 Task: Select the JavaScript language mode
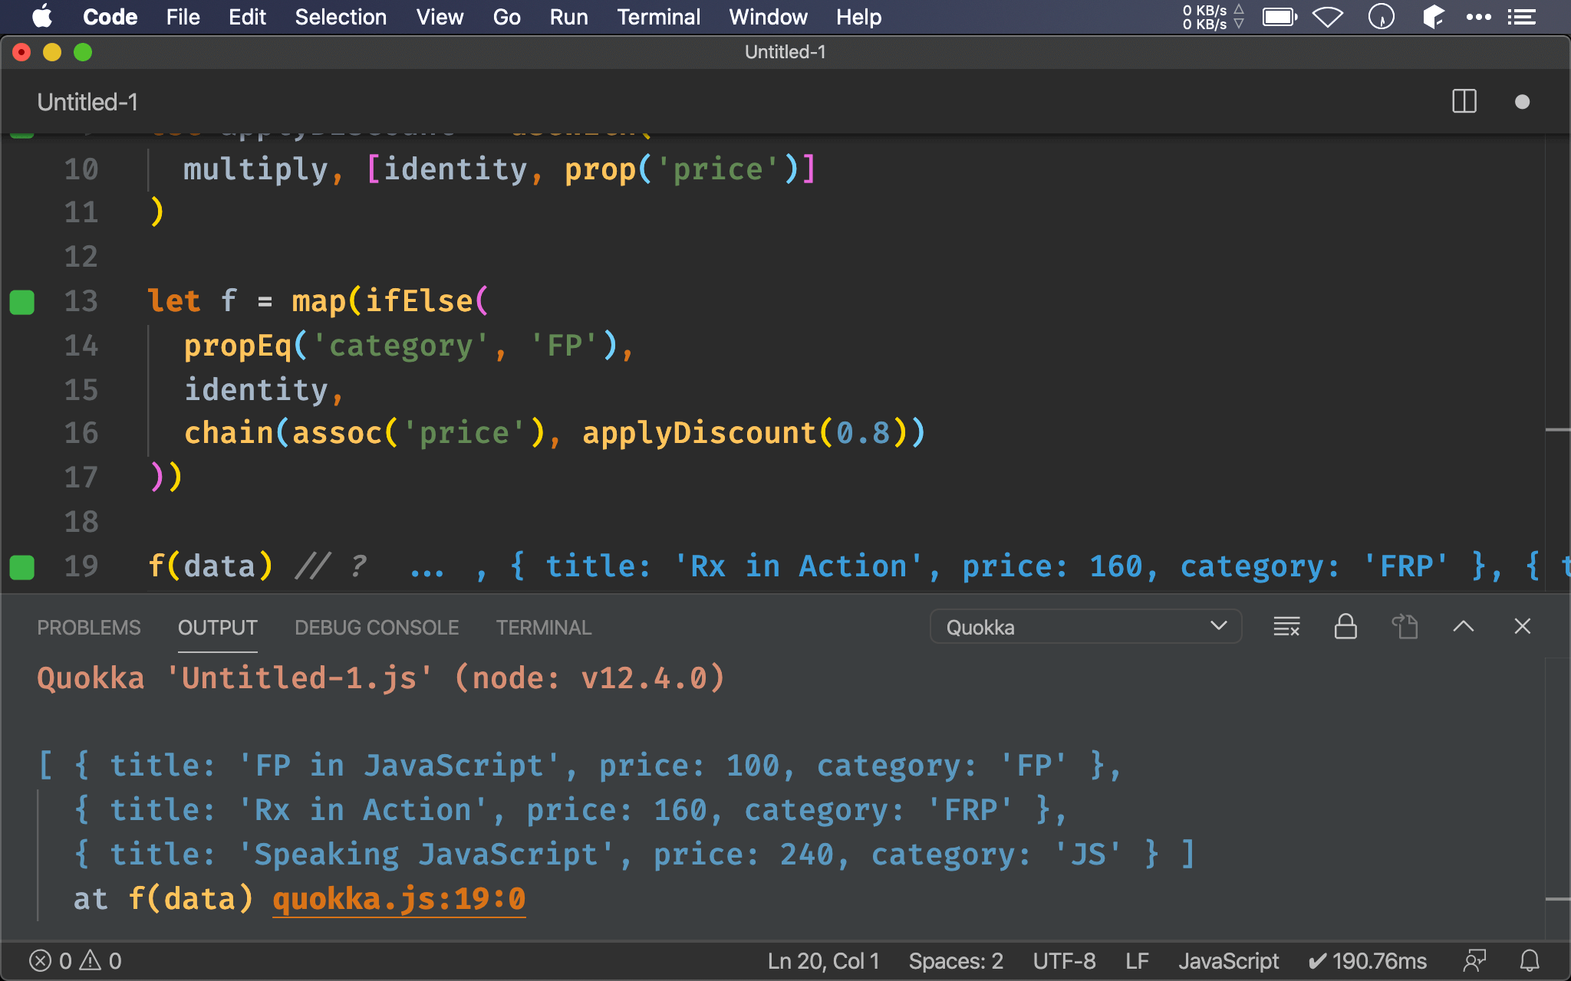coord(1228,961)
